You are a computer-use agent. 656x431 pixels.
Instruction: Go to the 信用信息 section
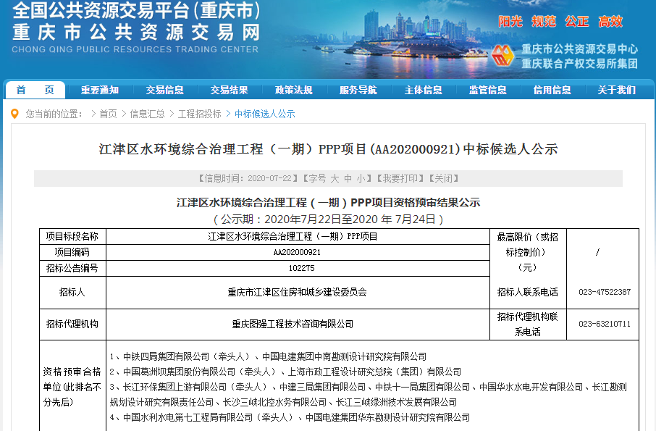click(552, 91)
